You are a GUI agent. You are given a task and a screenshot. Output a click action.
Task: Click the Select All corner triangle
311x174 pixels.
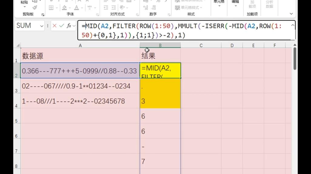(18, 46)
